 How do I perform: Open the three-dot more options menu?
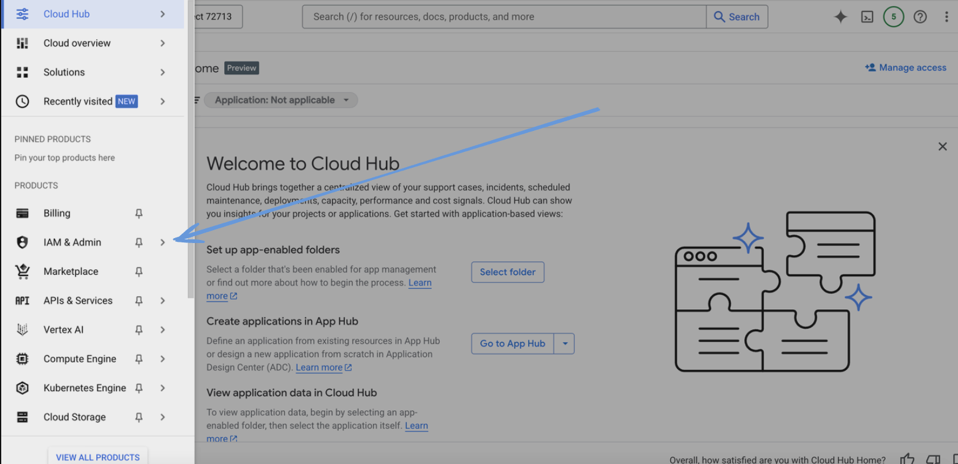(x=946, y=17)
